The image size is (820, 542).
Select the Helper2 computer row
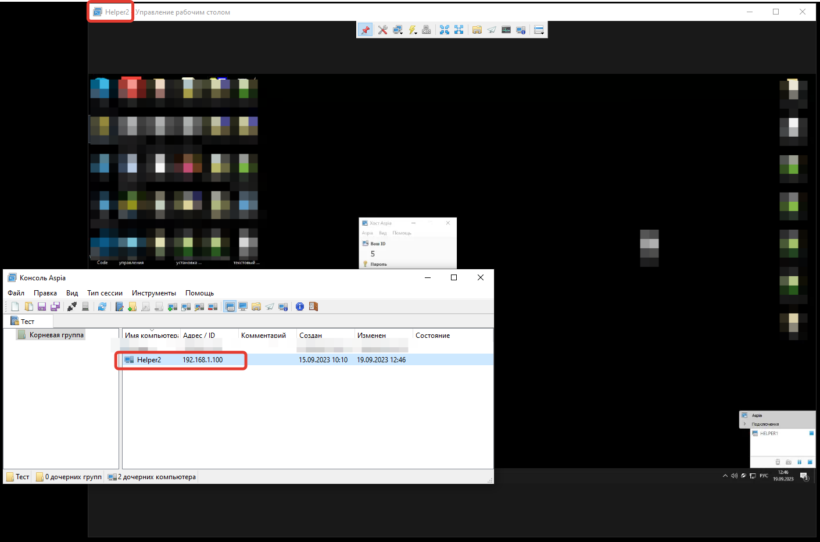[x=149, y=360]
